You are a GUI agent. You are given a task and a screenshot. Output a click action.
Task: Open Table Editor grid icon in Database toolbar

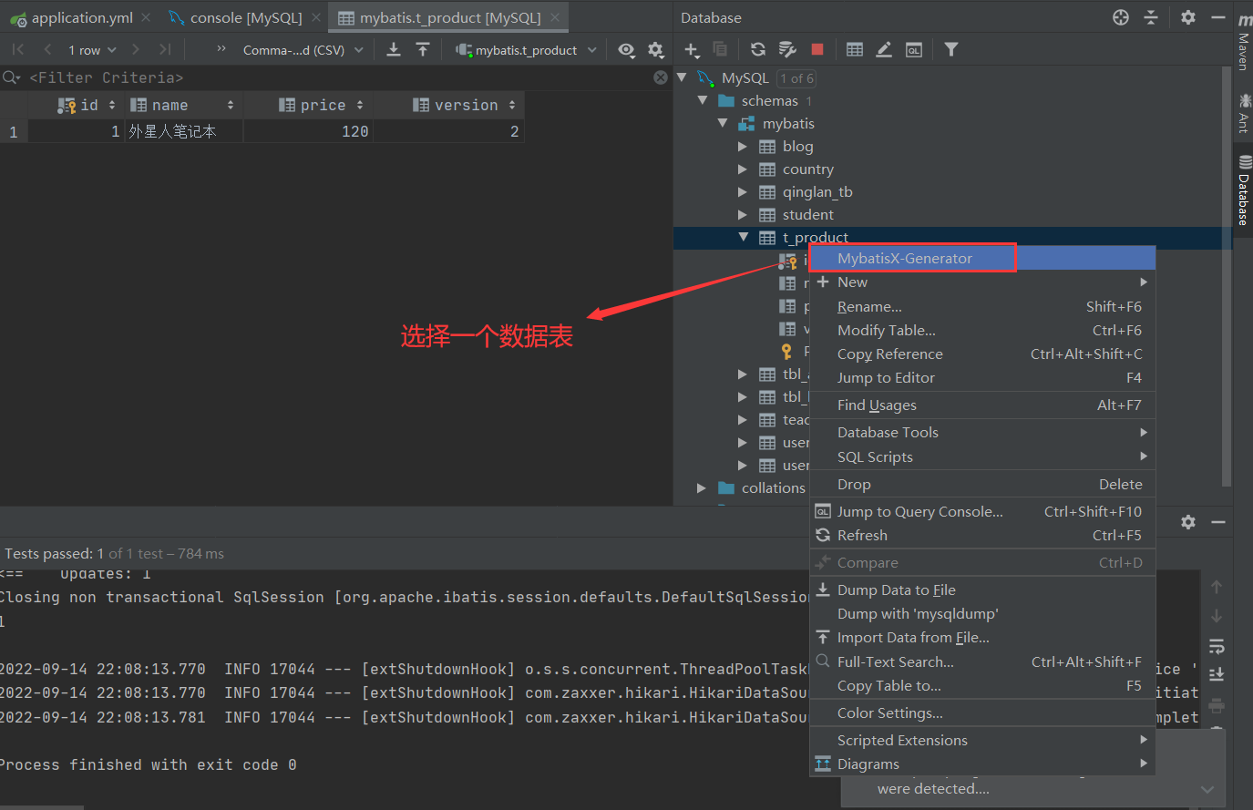(x=855, y=50)
